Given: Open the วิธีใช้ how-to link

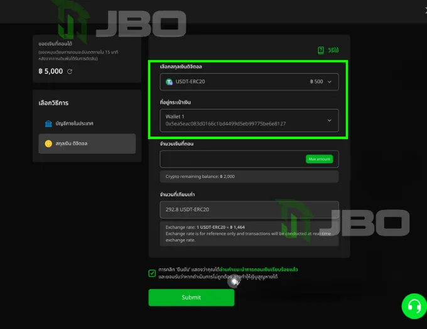Looking at the screenshot, I should (x=333, y=50).
